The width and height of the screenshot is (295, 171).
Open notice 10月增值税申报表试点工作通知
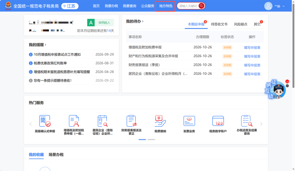tap(57, 54)
